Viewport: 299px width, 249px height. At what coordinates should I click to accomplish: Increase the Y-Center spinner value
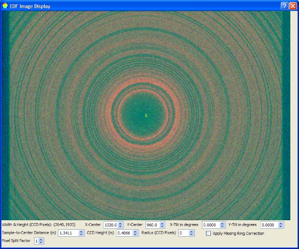click(x=162, y=224)
